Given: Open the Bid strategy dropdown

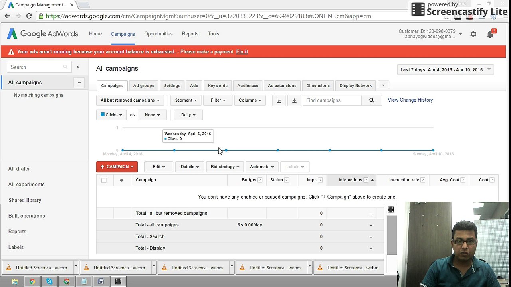Looking at the screenshot, I should click(x=225, y=167).
